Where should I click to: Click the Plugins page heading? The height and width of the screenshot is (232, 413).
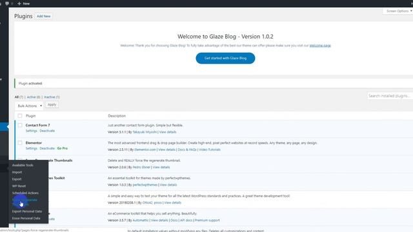(23, 16)
